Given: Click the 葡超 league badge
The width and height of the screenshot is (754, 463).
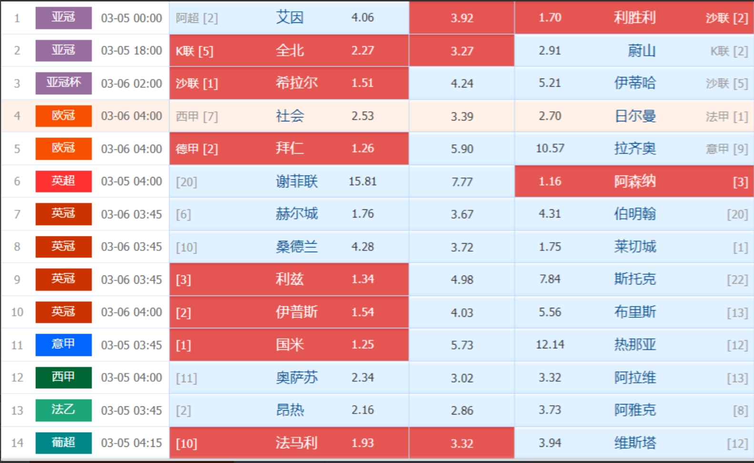Looking at the screenshot, I should coord(63,443).
